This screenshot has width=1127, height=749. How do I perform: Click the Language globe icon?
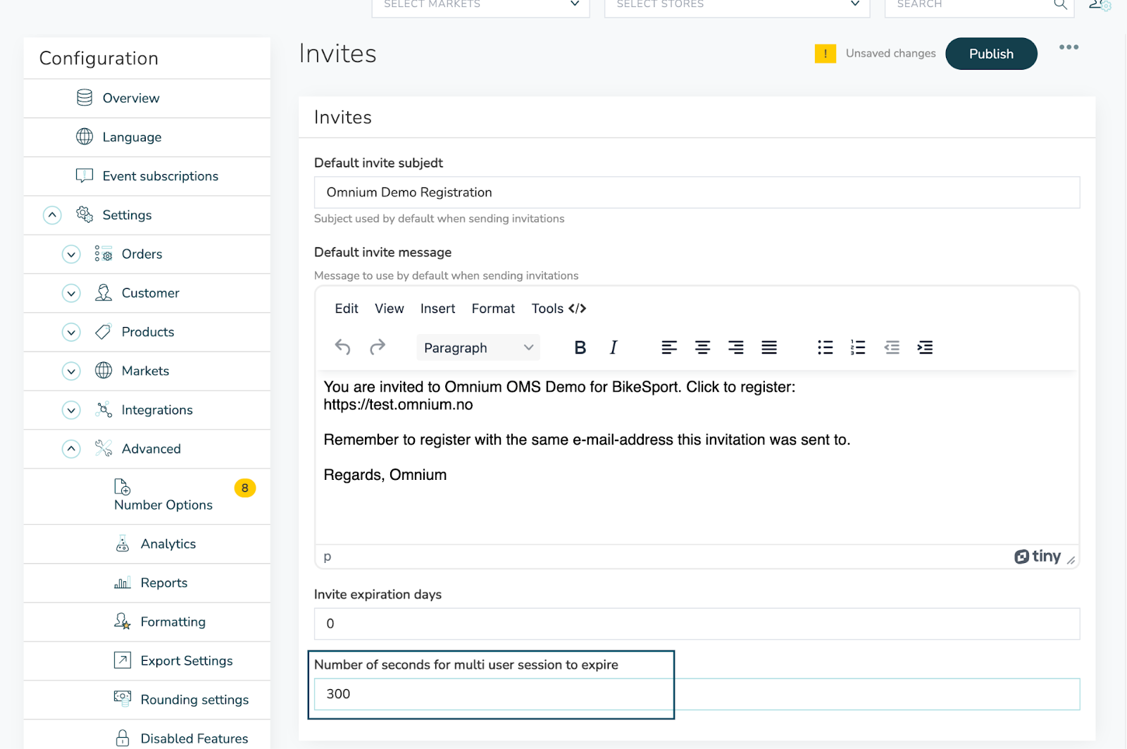[x=85, y=137]
